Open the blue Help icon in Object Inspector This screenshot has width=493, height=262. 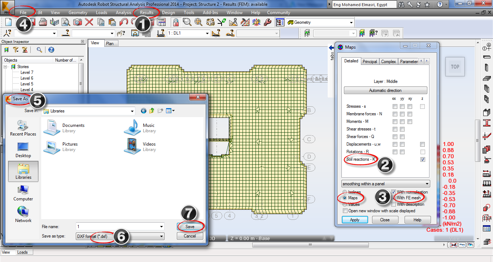pos(51,50)
